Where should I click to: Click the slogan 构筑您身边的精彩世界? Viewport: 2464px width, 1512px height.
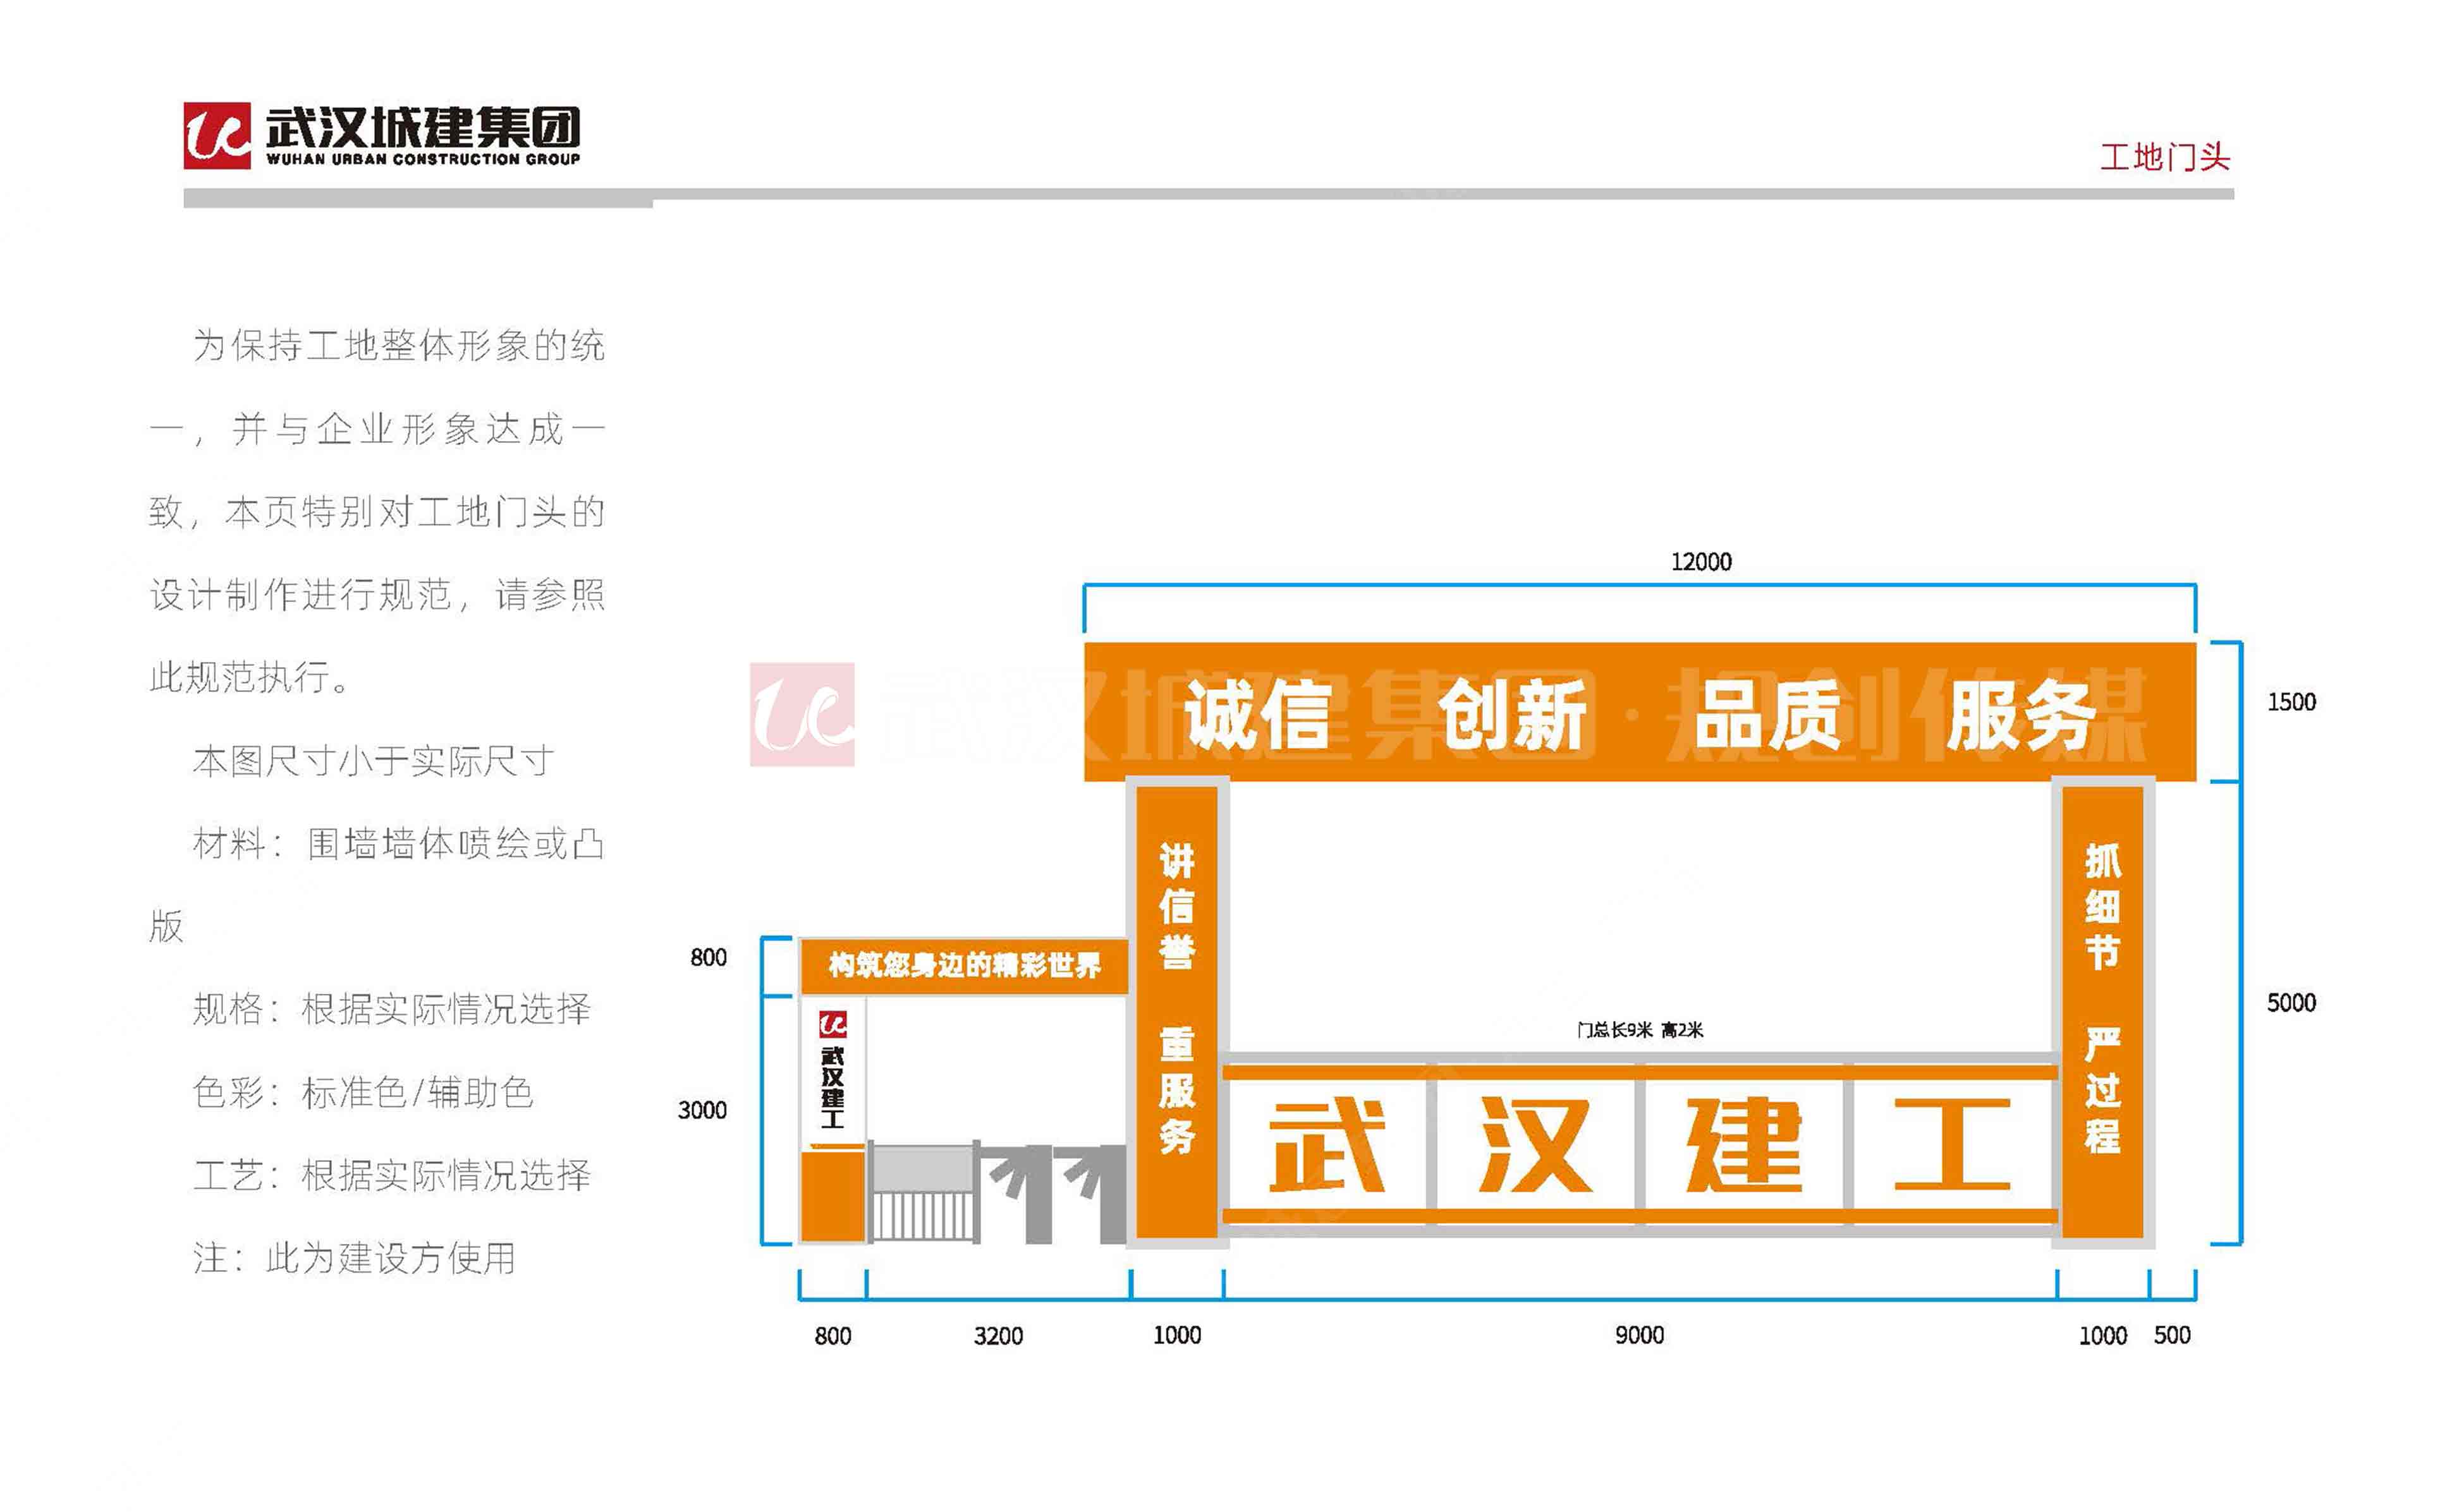(x=965, y=965)
